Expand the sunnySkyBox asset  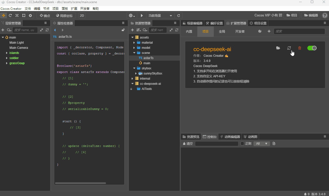tap(136, 73)
